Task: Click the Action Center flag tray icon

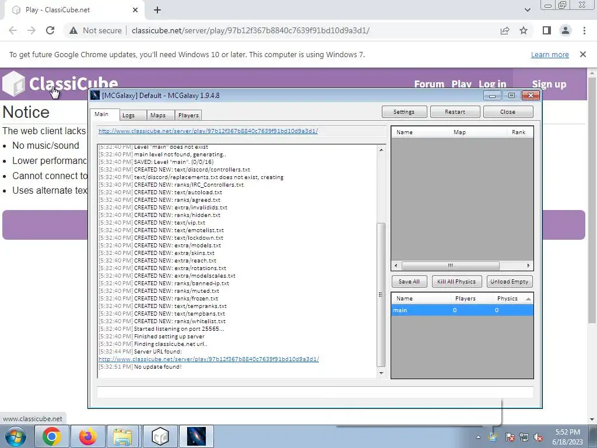Action: pos(510,437)
